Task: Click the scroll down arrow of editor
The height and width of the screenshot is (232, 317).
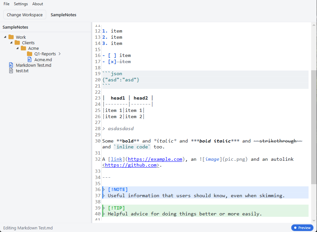Action: point(314,220)
